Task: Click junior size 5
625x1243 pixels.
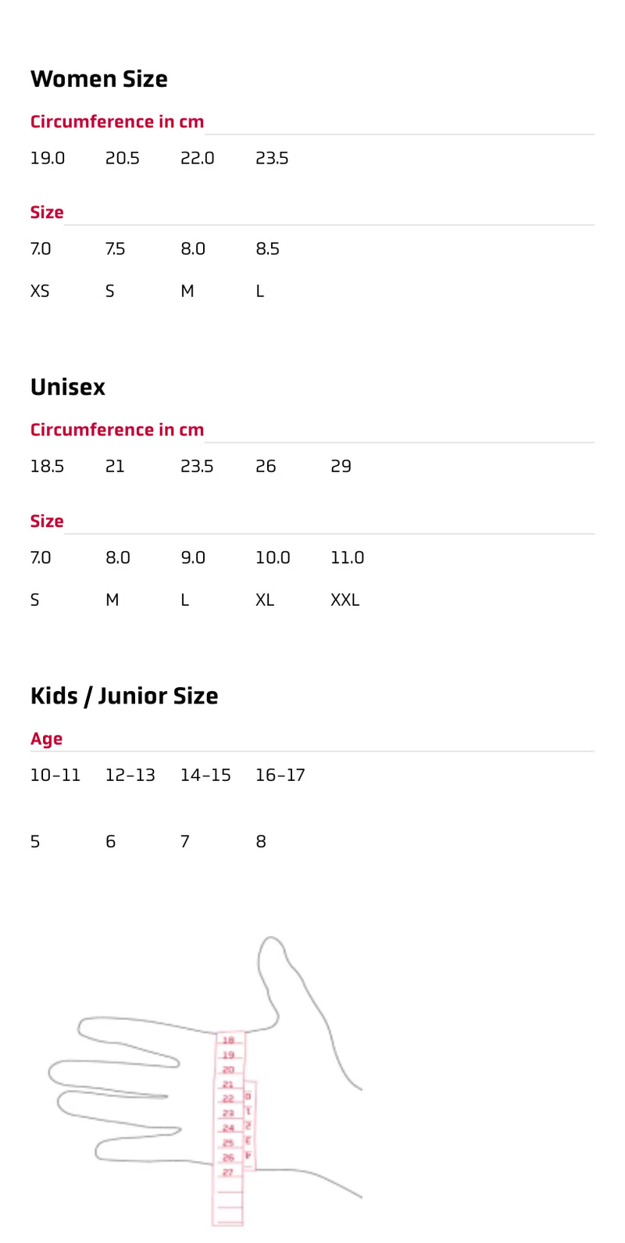Action: [x=35, y=841]
